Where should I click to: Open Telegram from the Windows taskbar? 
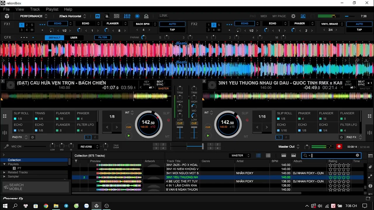[66, 206]
